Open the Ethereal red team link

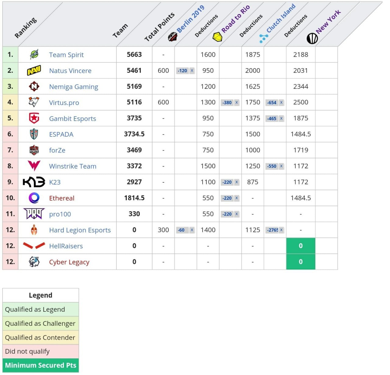point(62,198)
